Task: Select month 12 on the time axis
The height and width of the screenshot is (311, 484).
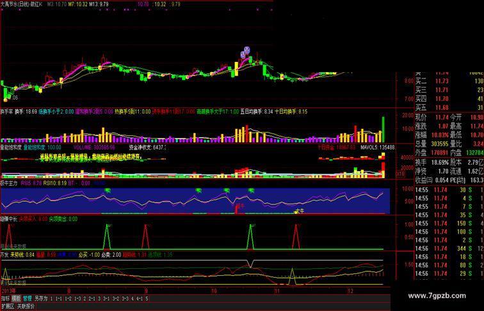Action: pos(350,291)
